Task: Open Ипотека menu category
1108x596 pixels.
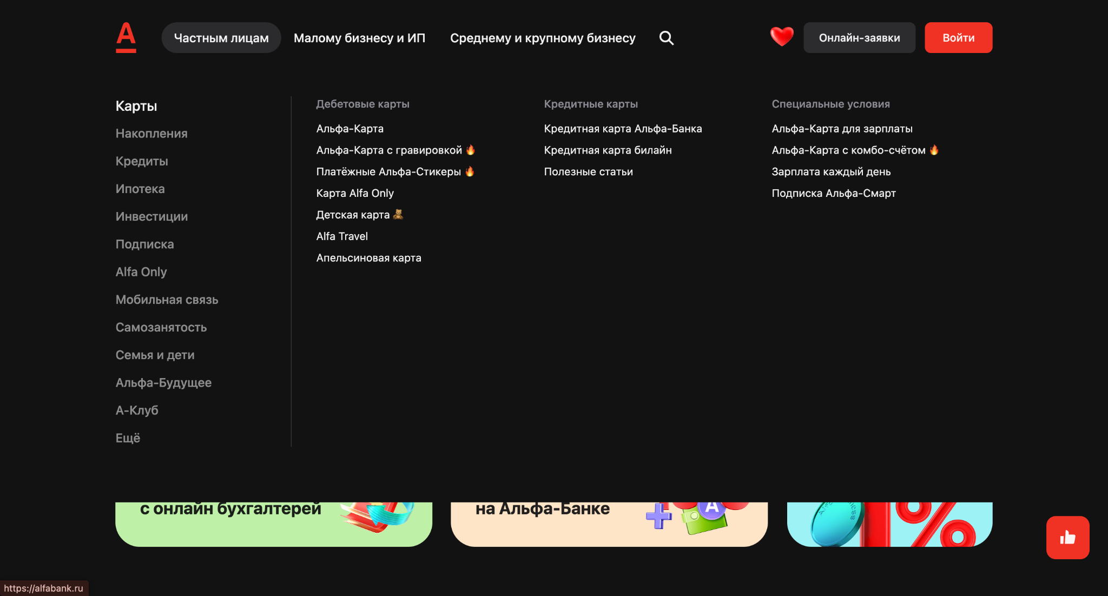Action: (x=140, y=189)
